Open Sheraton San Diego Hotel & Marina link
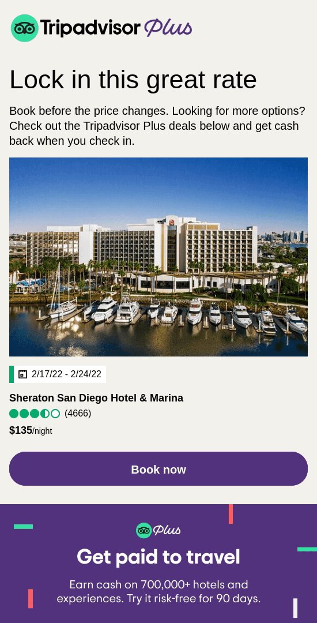317x623 pixels. (96, 397)
